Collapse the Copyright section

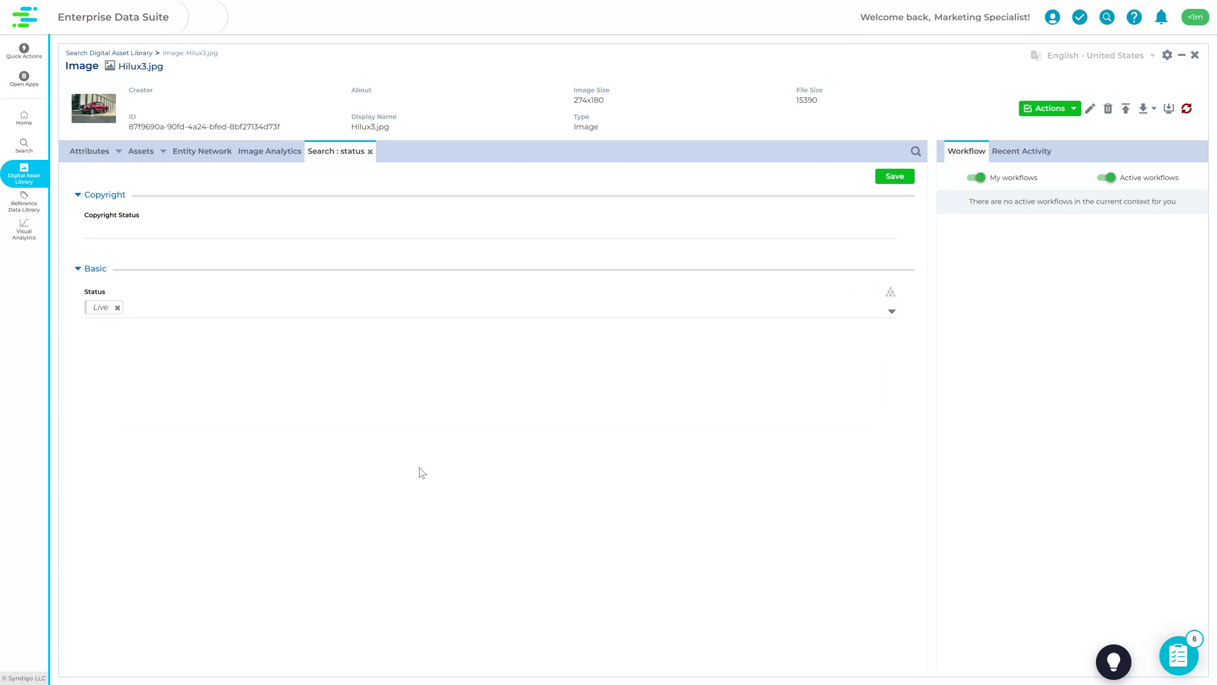tap(78, 195)
